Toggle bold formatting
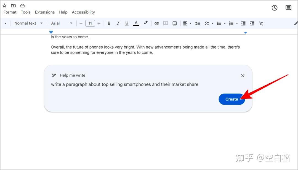 [x=109, y=23]
